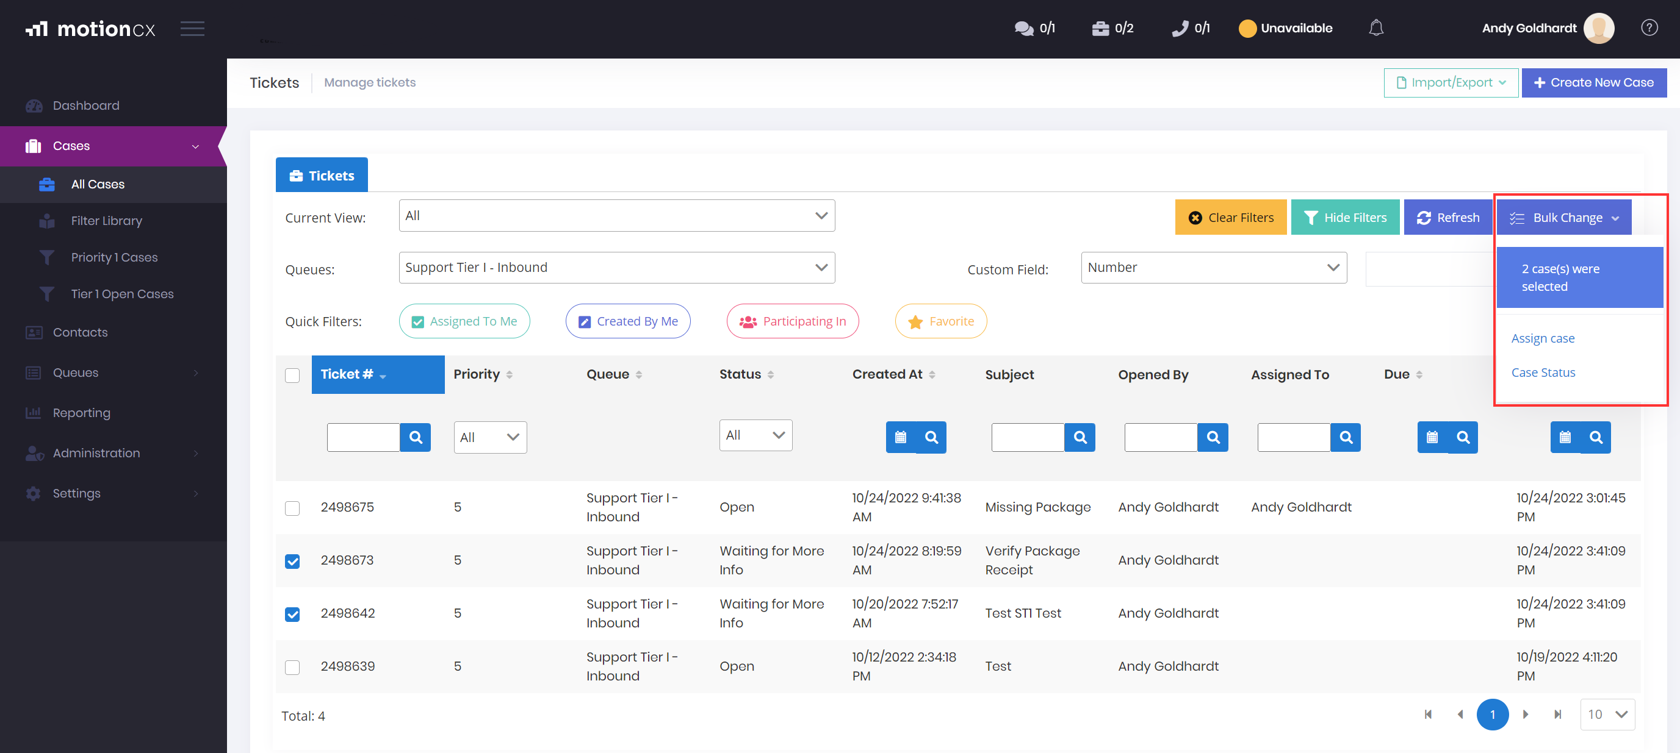The height and width of the screenshot is (753, 1680).
Task: Toggle Favorite quick filter
Action: (941, 321)
